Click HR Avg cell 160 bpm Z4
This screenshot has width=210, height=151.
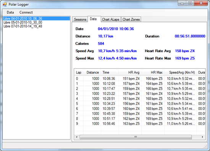(131, 108)
